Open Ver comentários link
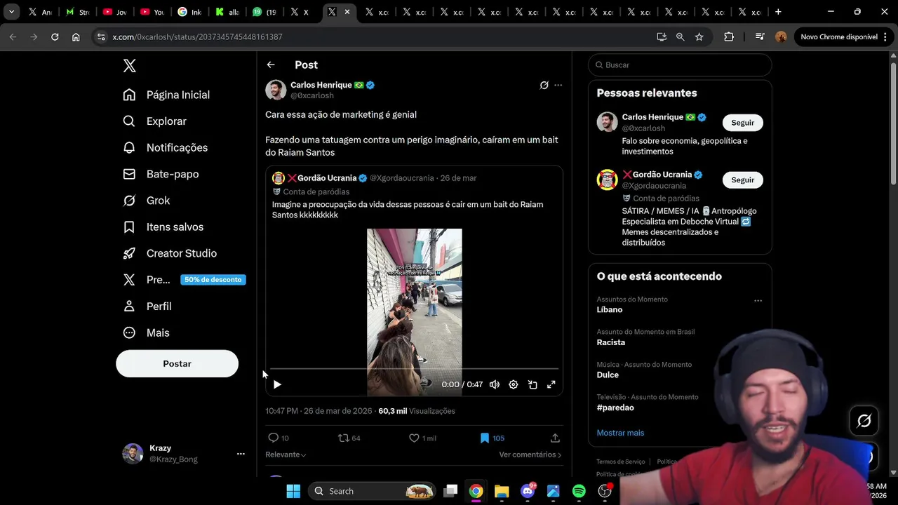 tap(530, 454)
